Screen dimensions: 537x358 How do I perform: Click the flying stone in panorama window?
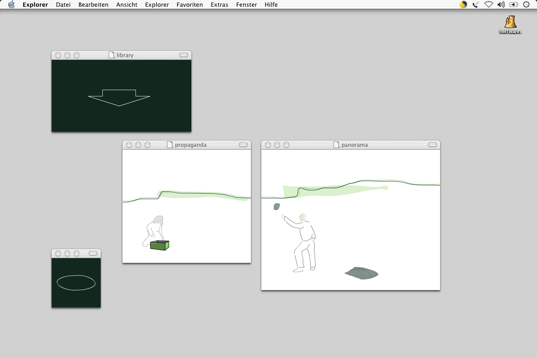tap(276, 206)
